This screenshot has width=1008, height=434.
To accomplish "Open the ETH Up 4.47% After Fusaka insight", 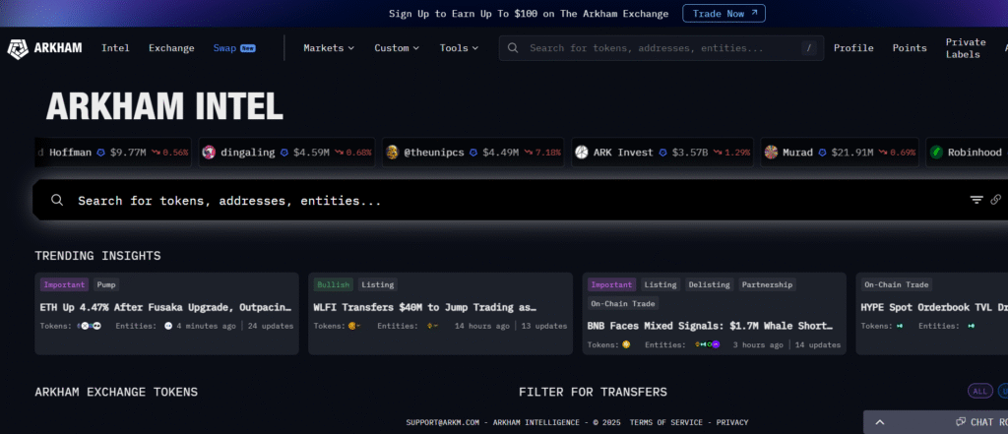I will tap(166, 307).
